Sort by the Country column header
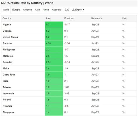 pyautogui.click(x=7, y=18)
